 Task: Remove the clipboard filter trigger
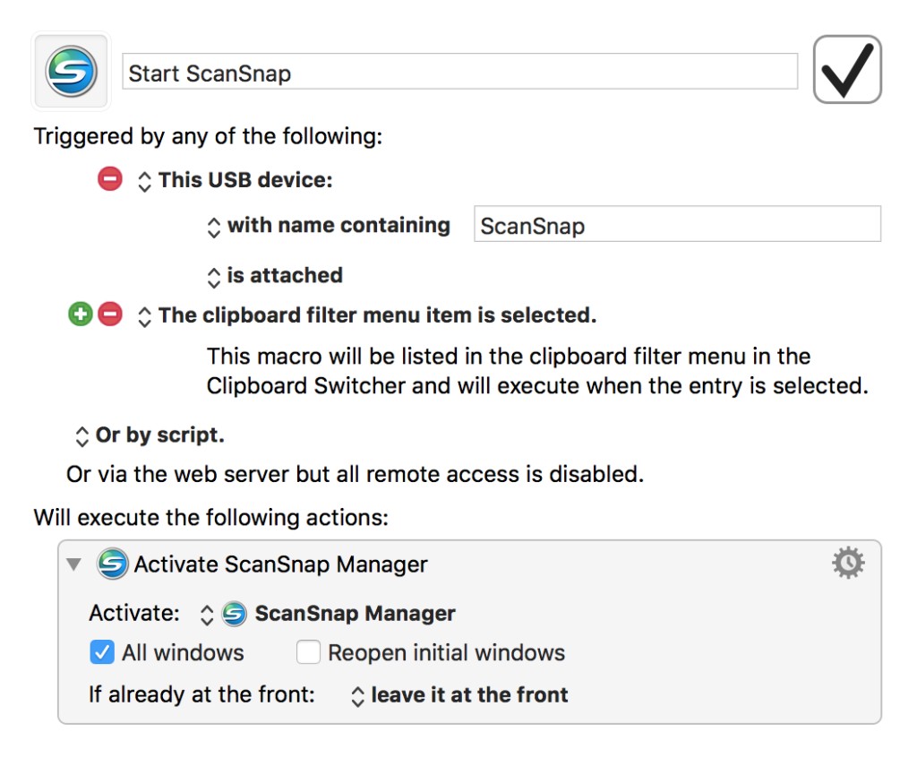pyautogui.click(x=110, y=314)
